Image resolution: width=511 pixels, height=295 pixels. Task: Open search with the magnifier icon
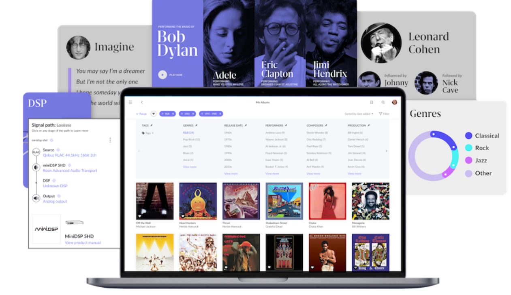383,102
